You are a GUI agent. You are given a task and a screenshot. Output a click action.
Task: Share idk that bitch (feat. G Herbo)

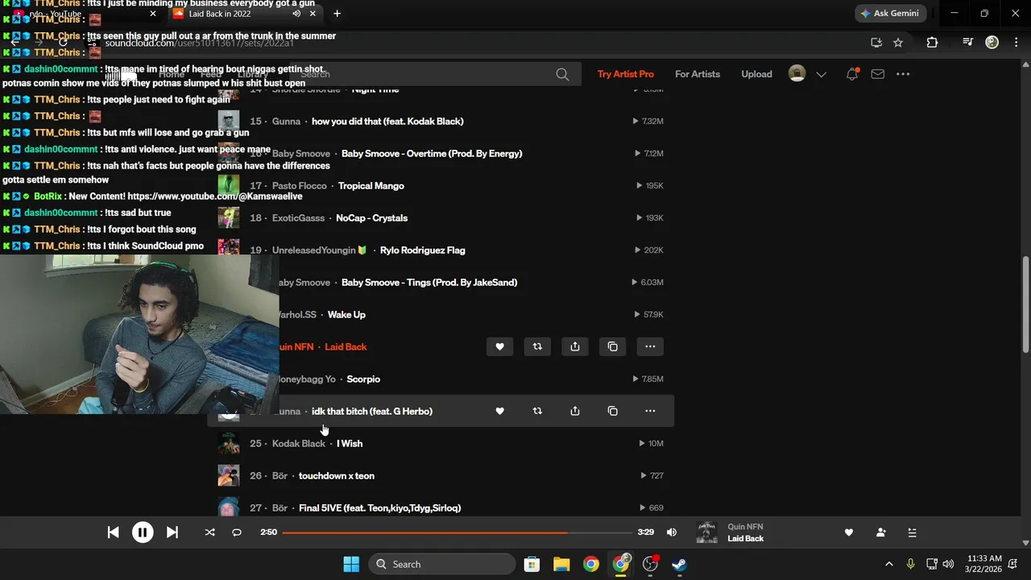(x=575, y=411)
